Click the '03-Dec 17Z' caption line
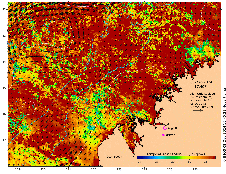Screen dimensions: 226x174 point(198,104)
